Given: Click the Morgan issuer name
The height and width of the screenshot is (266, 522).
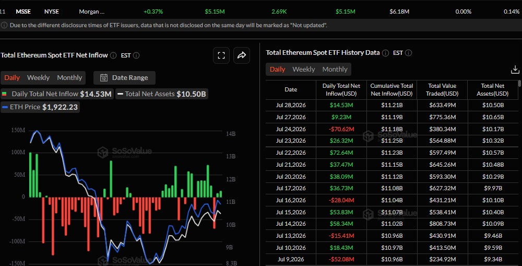Looking at the screenshot, I should [x=91, y=11].
